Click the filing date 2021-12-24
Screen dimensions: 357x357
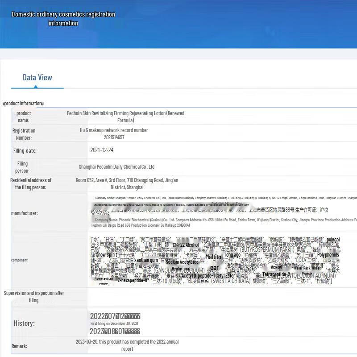[x=102, y=150]
